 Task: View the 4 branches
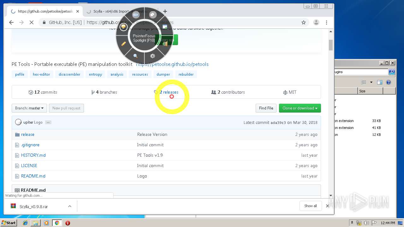[x=104, y=92]
